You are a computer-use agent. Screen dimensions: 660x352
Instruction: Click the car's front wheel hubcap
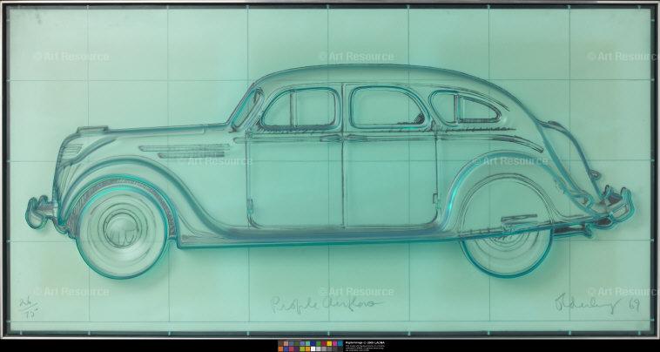point(122,229)
